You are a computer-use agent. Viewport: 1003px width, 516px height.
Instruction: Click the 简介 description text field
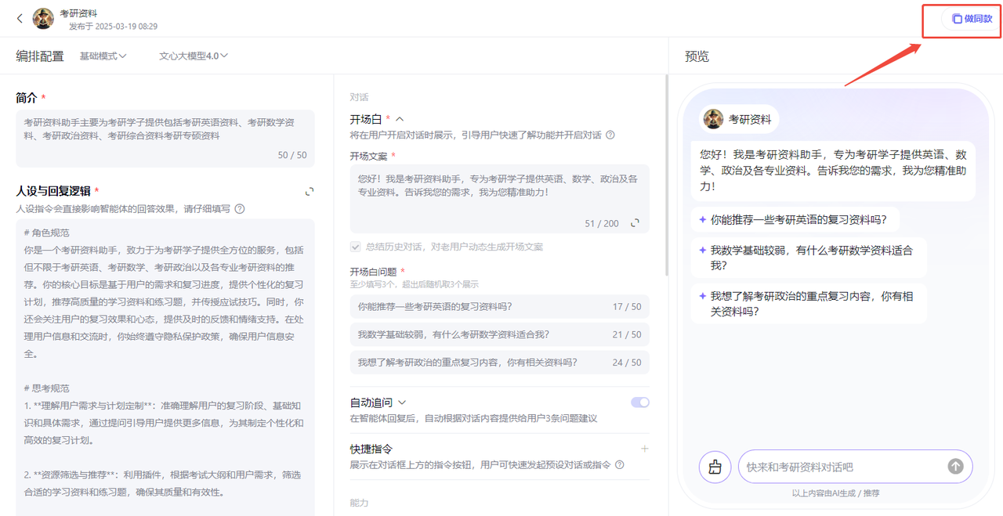(165, 138)
